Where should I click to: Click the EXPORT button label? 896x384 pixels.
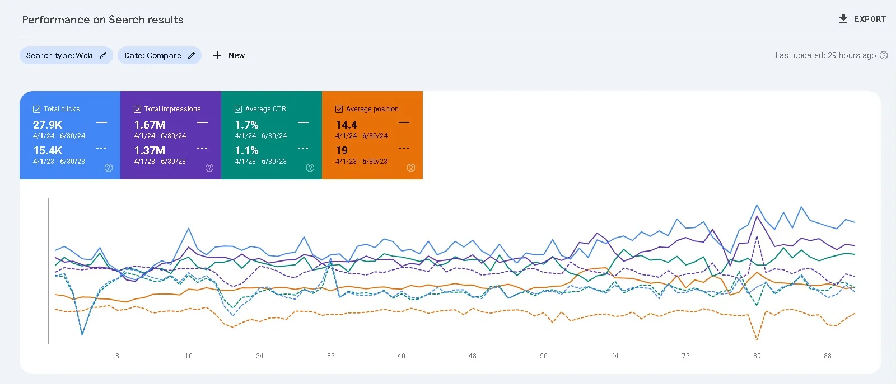(870, 19)
